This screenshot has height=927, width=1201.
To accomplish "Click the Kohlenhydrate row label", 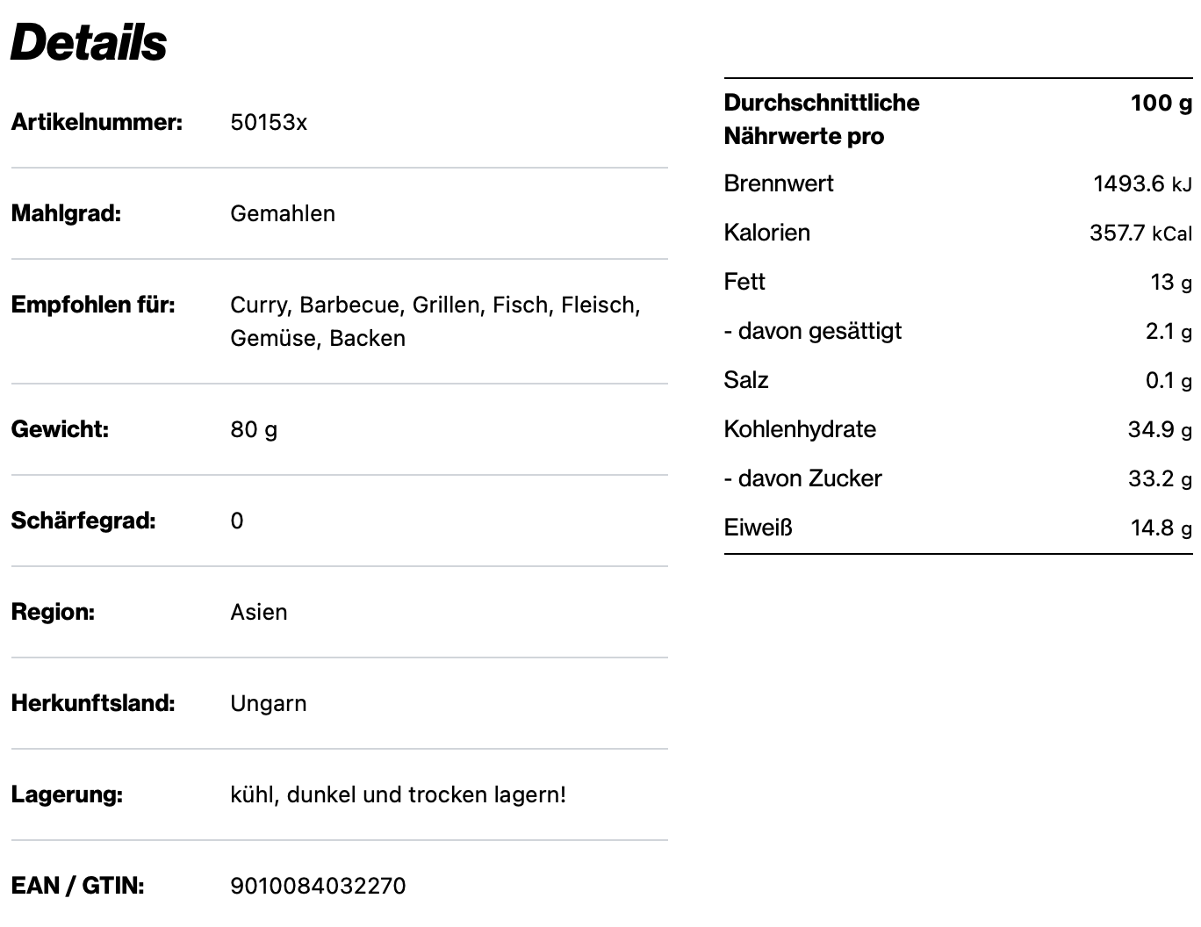I will (x=800, y=429).
